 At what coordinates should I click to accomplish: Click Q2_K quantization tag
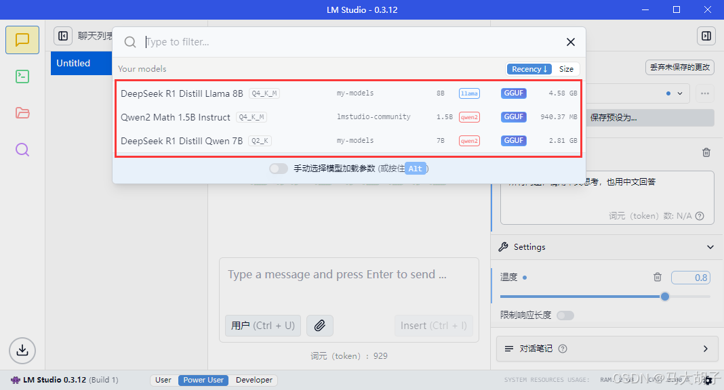(260, 141)
